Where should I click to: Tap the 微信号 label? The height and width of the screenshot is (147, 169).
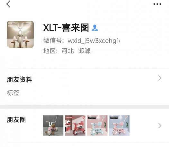pyautogui.click(x=52, y=41)
